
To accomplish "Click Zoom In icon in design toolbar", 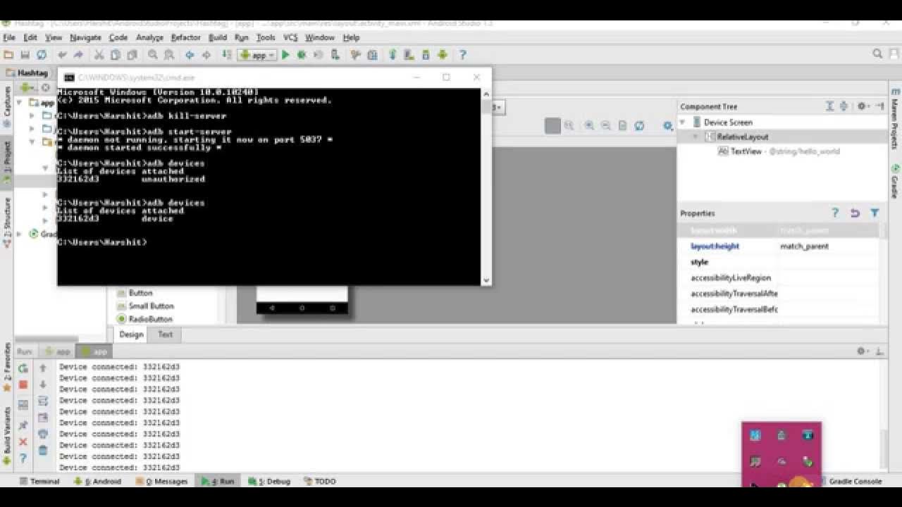I will point(588,125).
